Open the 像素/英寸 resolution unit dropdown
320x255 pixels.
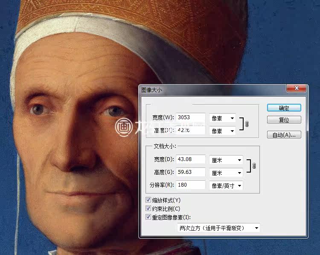pos(226,186)
